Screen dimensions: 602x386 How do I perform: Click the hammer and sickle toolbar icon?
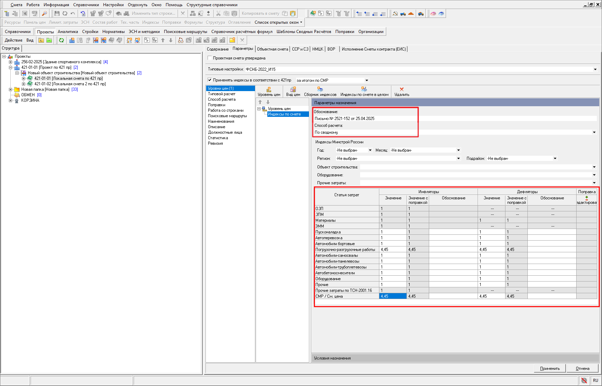coord(395,13)
